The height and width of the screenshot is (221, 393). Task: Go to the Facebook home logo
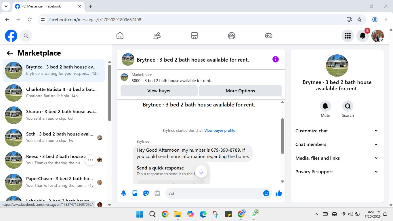(11, 36)
